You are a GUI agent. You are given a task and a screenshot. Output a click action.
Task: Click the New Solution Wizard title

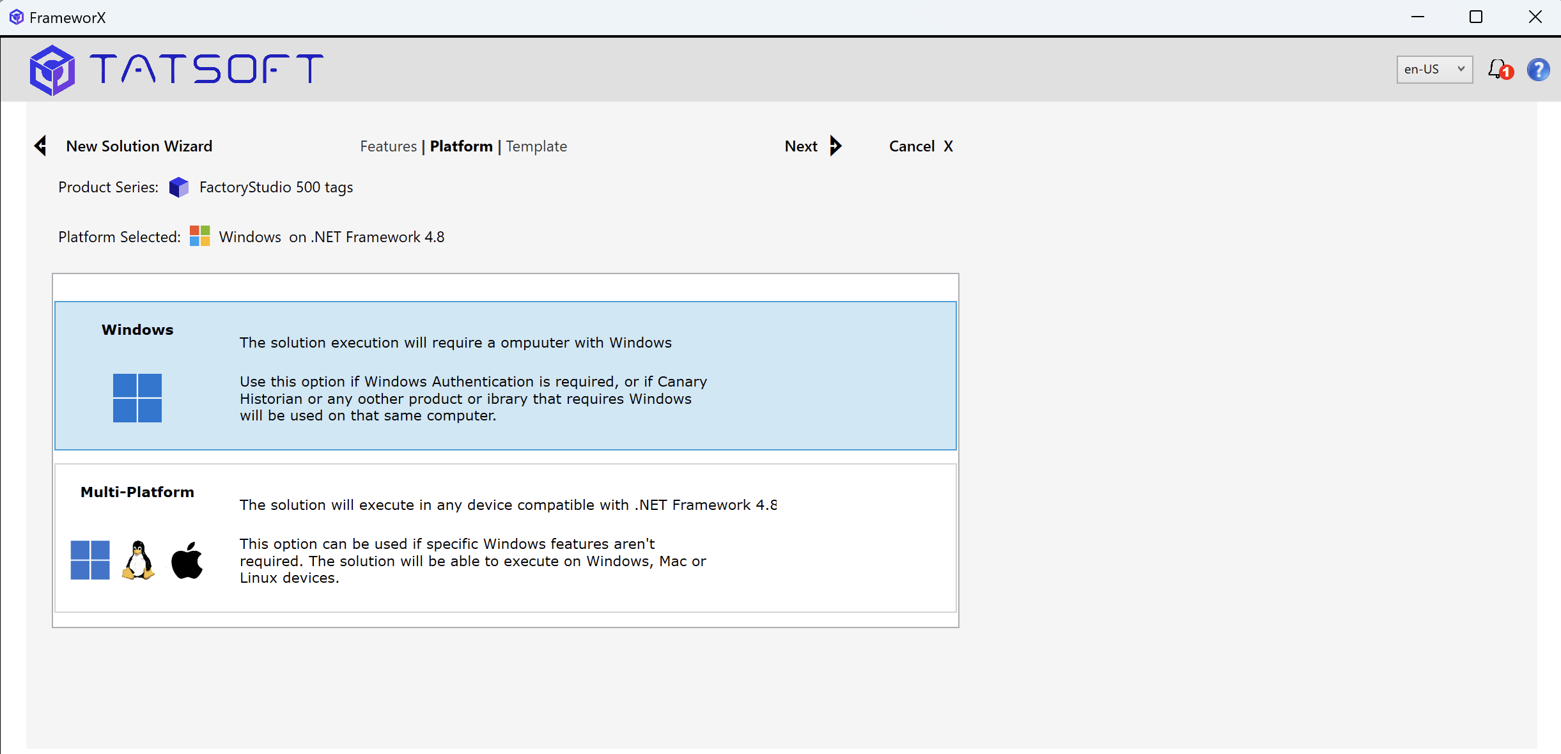click(139, 146)
